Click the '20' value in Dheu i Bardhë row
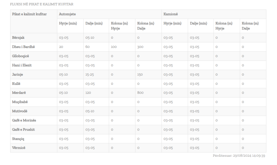 point(61,47)
